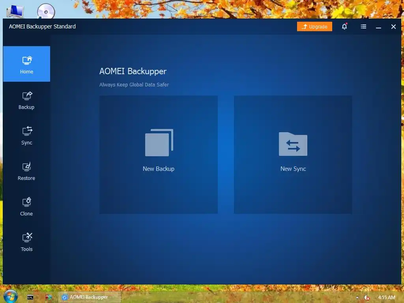Click the New Backup tile
The width and height of the screenshot is (404, 303).
[x=159, y=155]
